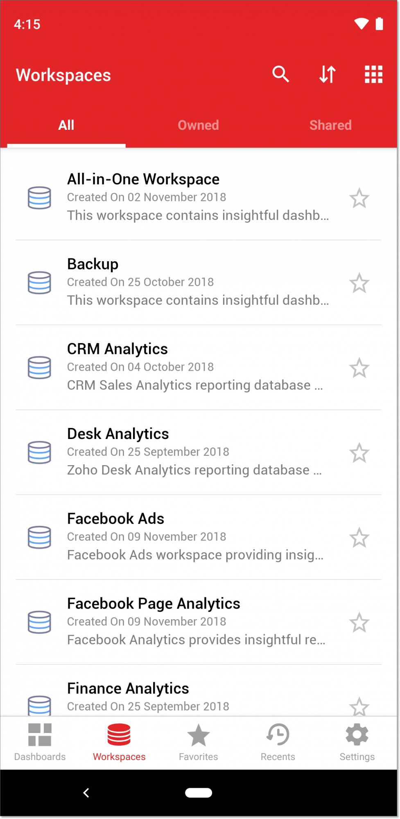Switch to grid view icon
The height and width of the screenshot is (819, 400).
point(374,74)
